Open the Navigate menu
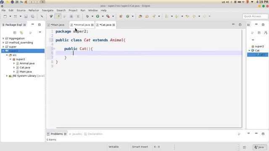The image size is (269, 151). pyautogui.click(x=47, y=10)
